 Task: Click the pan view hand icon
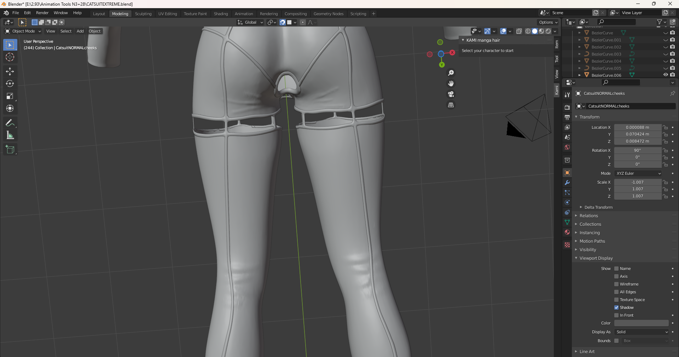(451, 84)
